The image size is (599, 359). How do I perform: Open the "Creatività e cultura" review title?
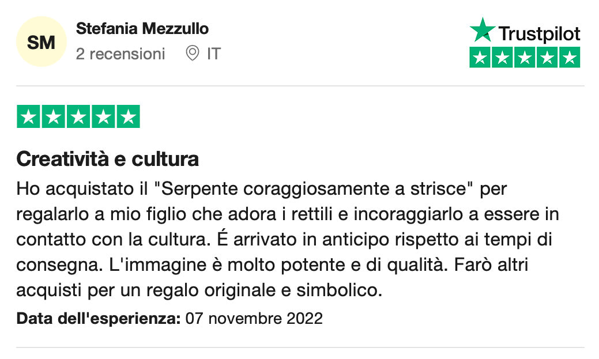tap(108, 158)
